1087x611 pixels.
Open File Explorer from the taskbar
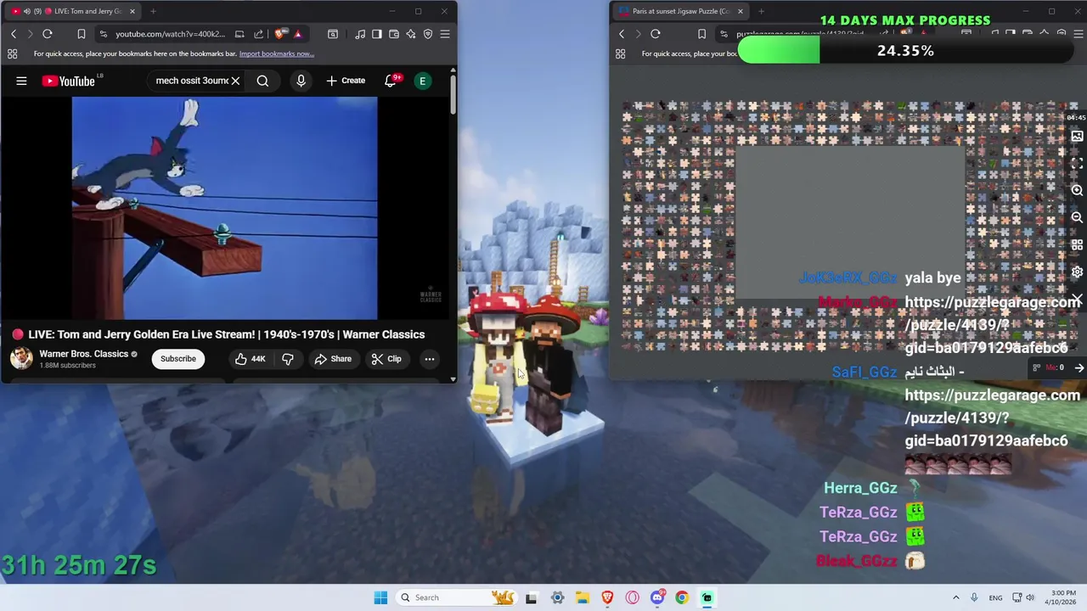pos(583,597)
